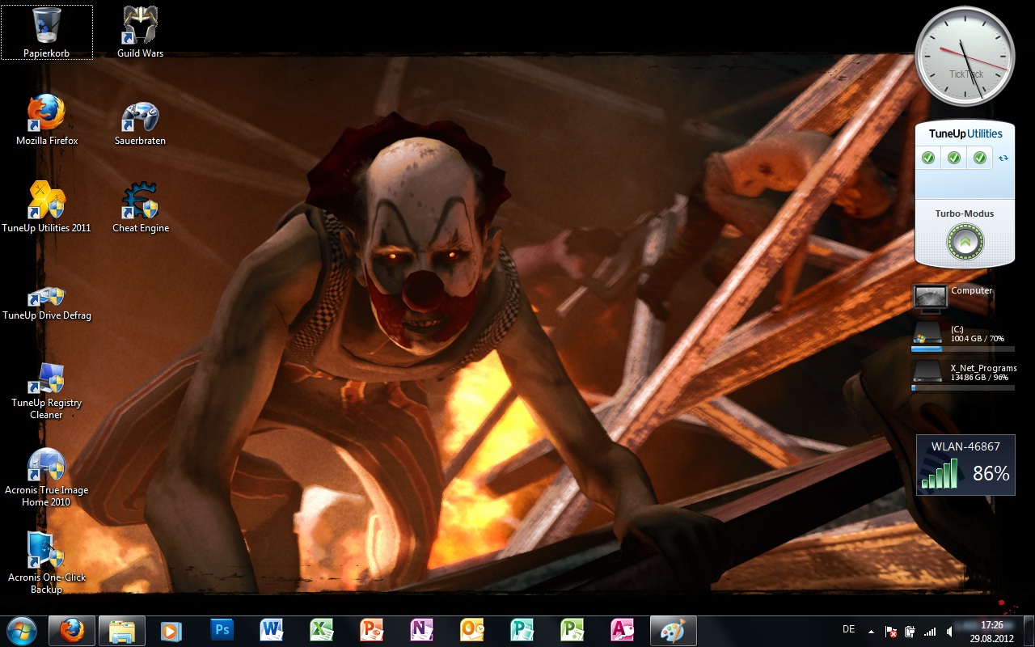Click the middle green checkmark in the TuneUp gadget
The width and height of the screenshot is (1035, 647).
click(x=954, y=158)
